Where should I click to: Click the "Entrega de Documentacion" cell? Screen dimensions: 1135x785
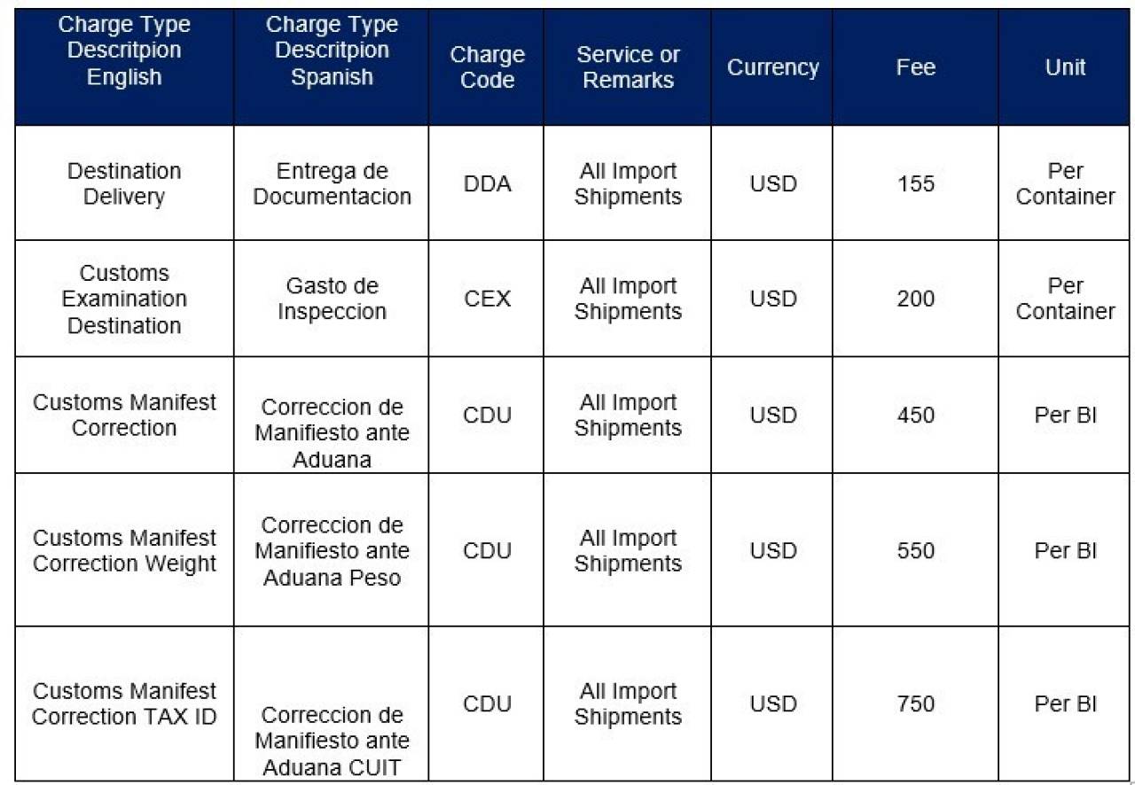pyautogui.click(x=332, y=183)
